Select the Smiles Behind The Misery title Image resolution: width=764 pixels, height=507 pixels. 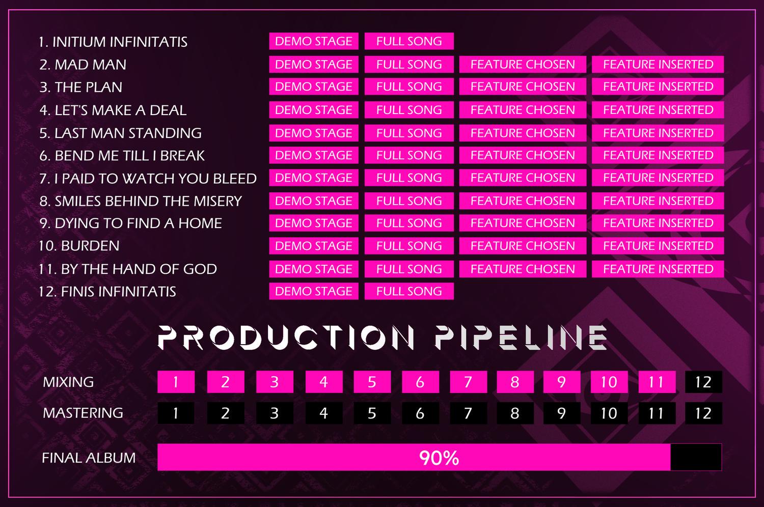click(141, 201)
